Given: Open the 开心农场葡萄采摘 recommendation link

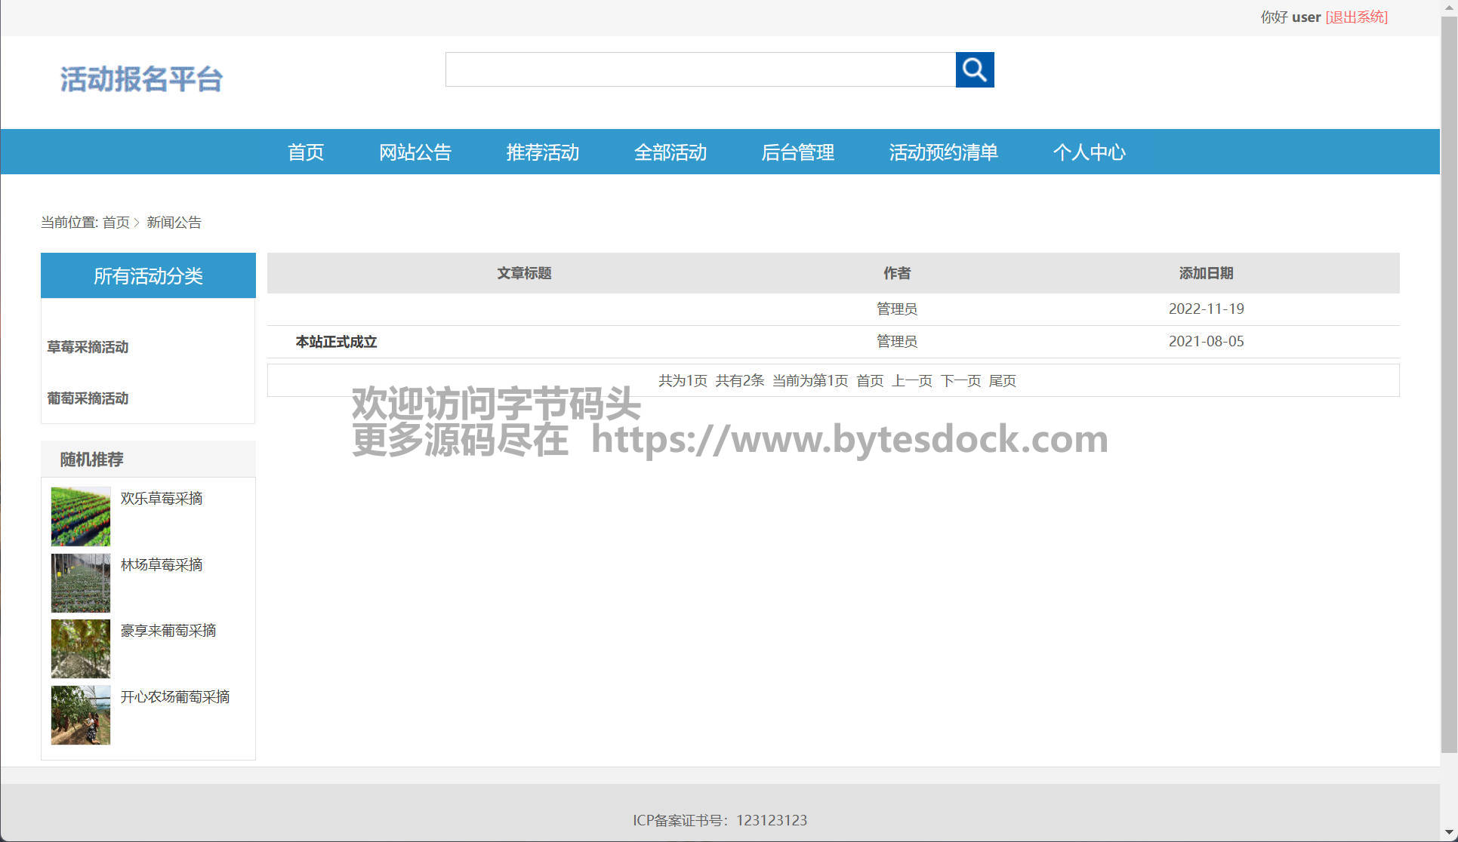Looking at the screenshot, I should (175, 696).
